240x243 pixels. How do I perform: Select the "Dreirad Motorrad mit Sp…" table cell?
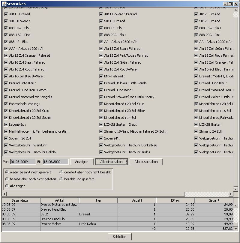(60, 205)
